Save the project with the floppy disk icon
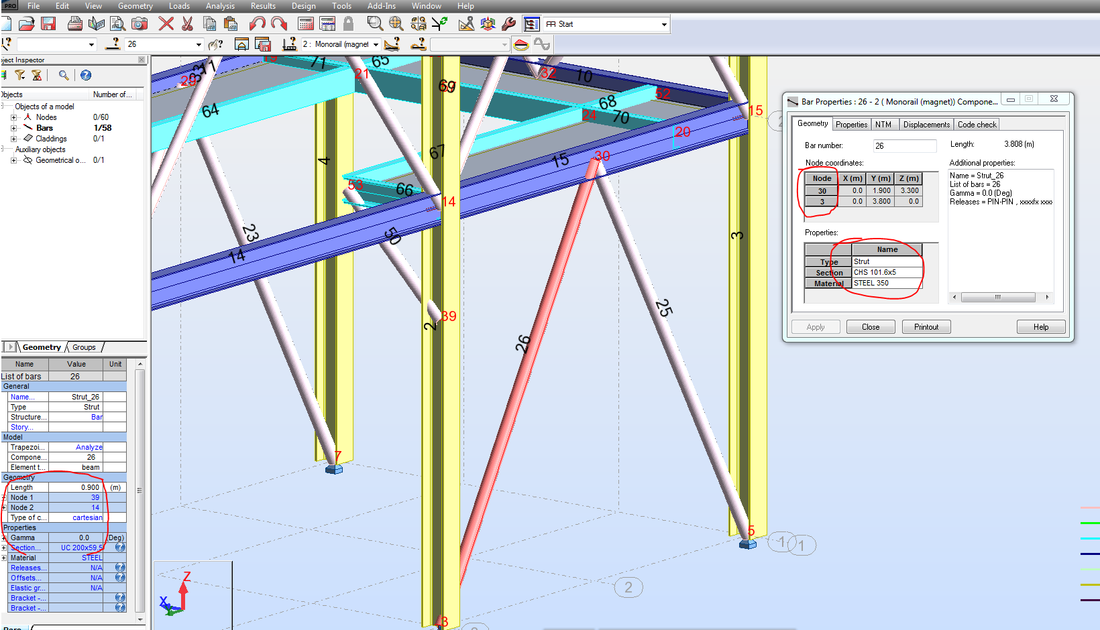 pyautogui.click(x=48, y=24)
